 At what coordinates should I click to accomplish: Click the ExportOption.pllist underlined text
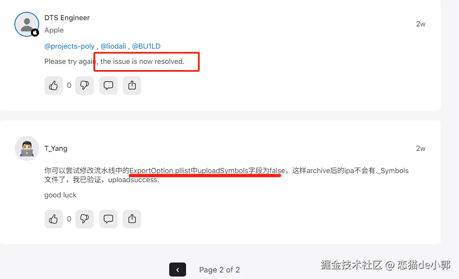[x=160, y=171]
